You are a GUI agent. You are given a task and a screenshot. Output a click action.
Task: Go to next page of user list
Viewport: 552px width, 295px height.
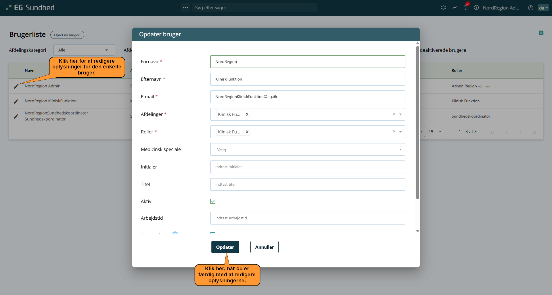520,132
